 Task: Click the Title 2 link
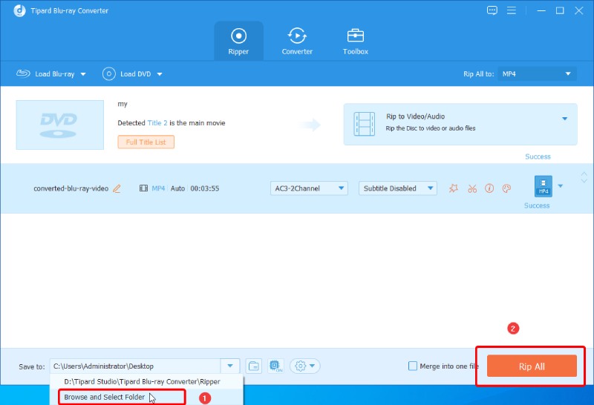(157, 122)
